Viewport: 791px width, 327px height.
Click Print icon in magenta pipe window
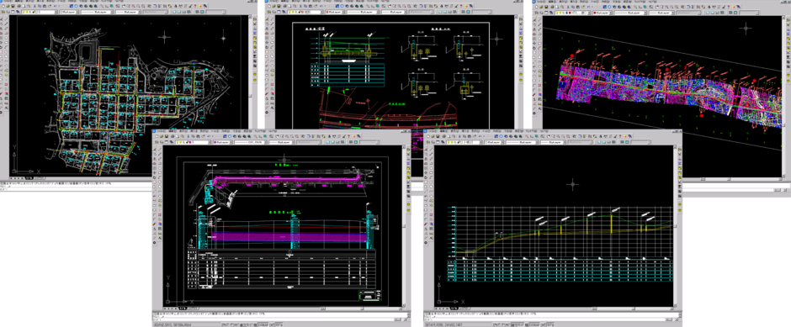(172, 136)
